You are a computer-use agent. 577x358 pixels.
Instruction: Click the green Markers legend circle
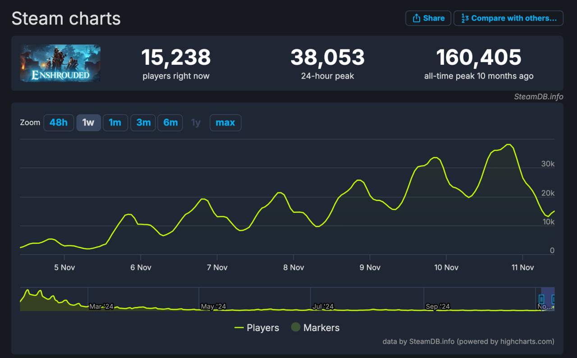point(295,328)
